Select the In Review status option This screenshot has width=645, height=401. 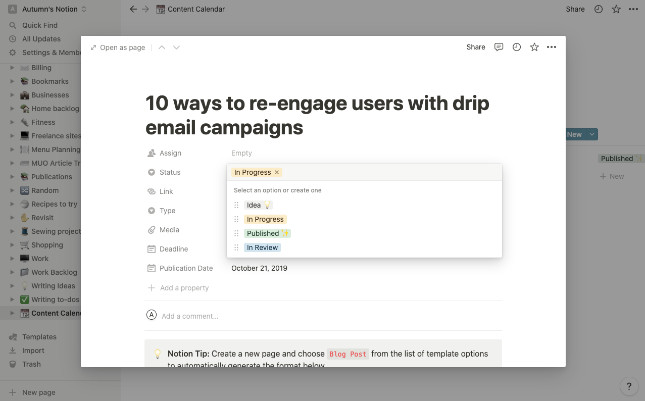[x=262, y=247]
